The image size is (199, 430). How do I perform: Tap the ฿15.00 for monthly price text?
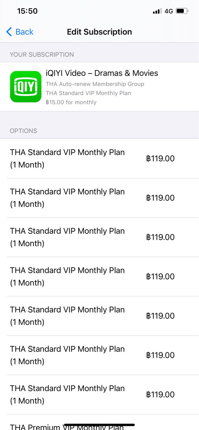coord(71,102)
